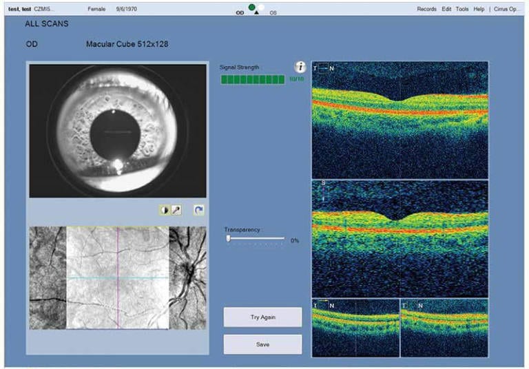The height and width of the screenshot is (369, 529).
Task: Click the birth date '9/6/1970'
Action: coord(127,9)
